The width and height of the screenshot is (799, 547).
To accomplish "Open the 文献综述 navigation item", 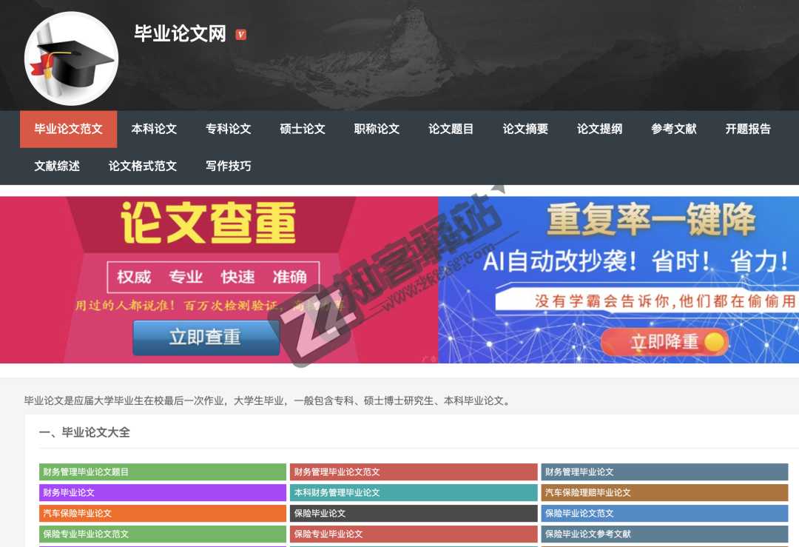I will [x=57, y=166].
